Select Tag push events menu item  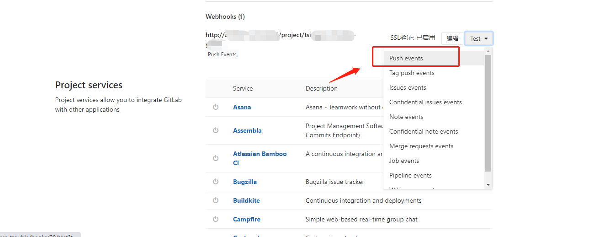(x=433, y=73)
